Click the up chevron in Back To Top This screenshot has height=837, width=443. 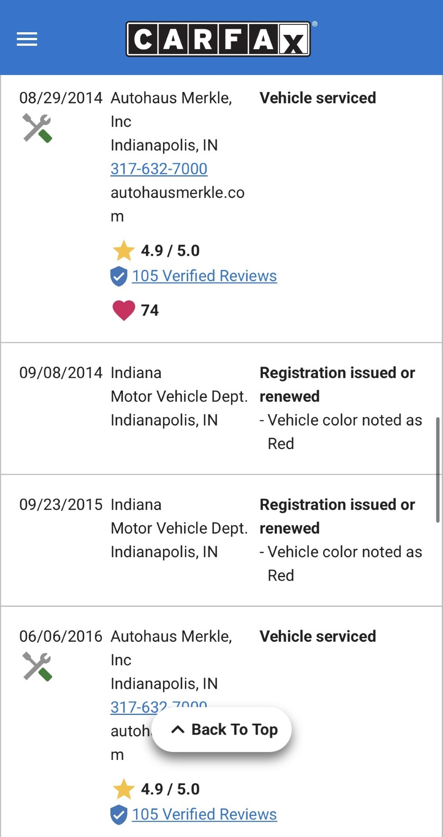coord(178,729)
